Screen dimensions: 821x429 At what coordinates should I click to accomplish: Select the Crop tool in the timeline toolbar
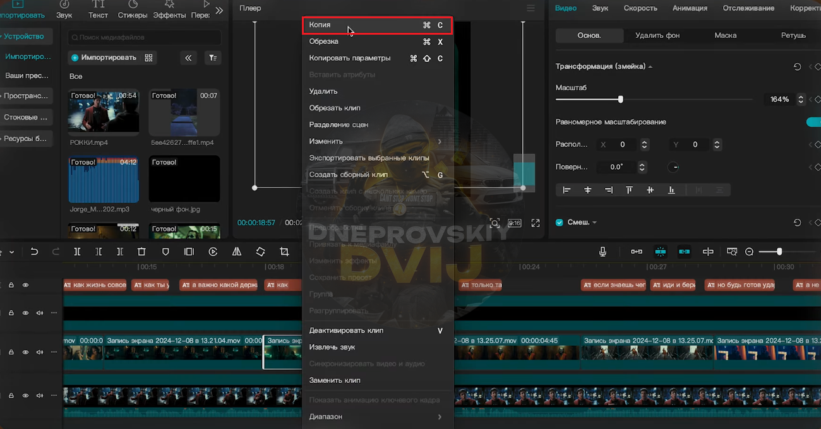284,252
